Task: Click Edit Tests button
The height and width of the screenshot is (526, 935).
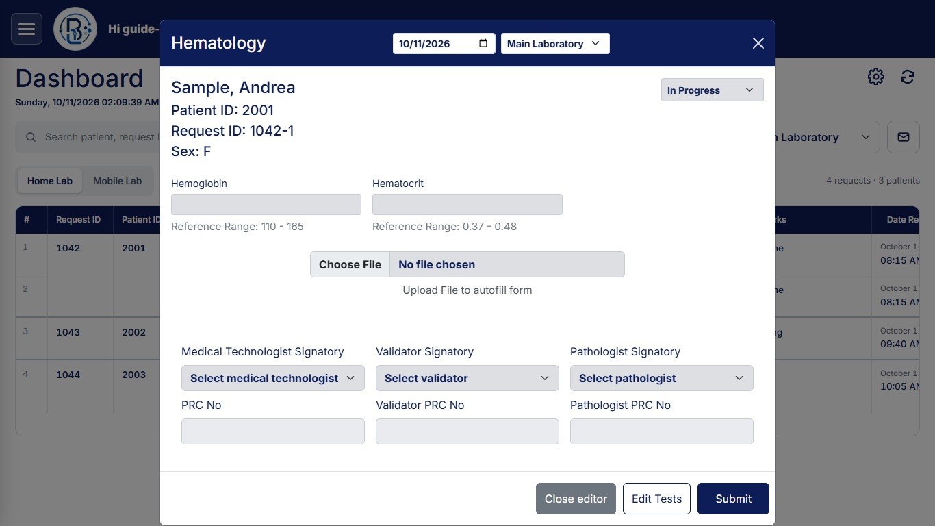Action: pyautogui.click(x=656, y=499)
